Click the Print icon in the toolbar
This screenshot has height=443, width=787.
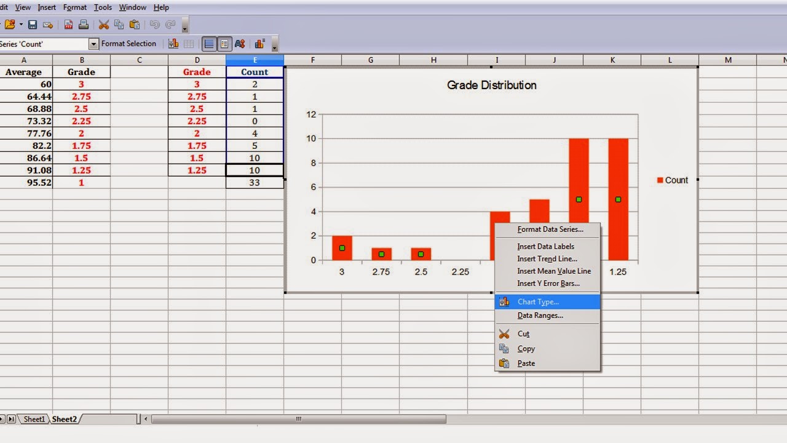84,25
